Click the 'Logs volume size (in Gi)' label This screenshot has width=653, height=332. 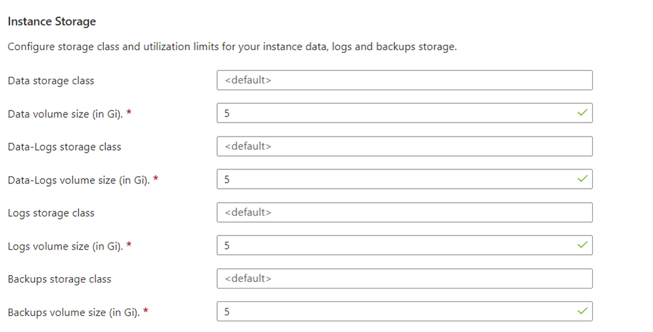pos(65,246)
